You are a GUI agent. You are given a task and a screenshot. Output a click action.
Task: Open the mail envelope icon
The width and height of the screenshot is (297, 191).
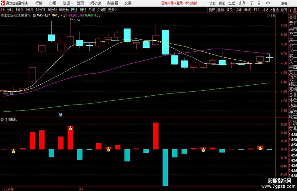click(268, 3)
